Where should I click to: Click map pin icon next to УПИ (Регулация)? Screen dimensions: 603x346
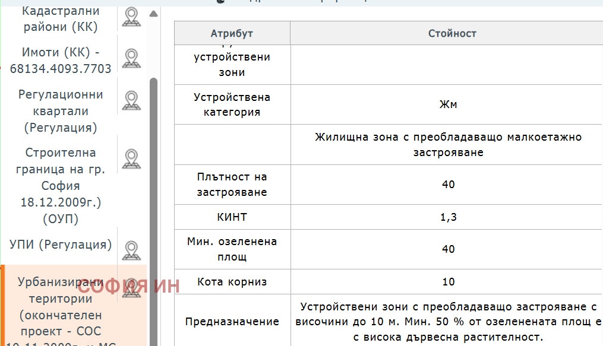(131, 251)
